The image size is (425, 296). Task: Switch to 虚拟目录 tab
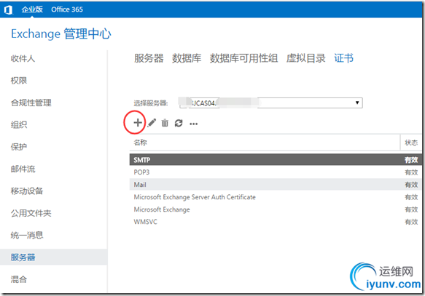click(x=305, y=58)
